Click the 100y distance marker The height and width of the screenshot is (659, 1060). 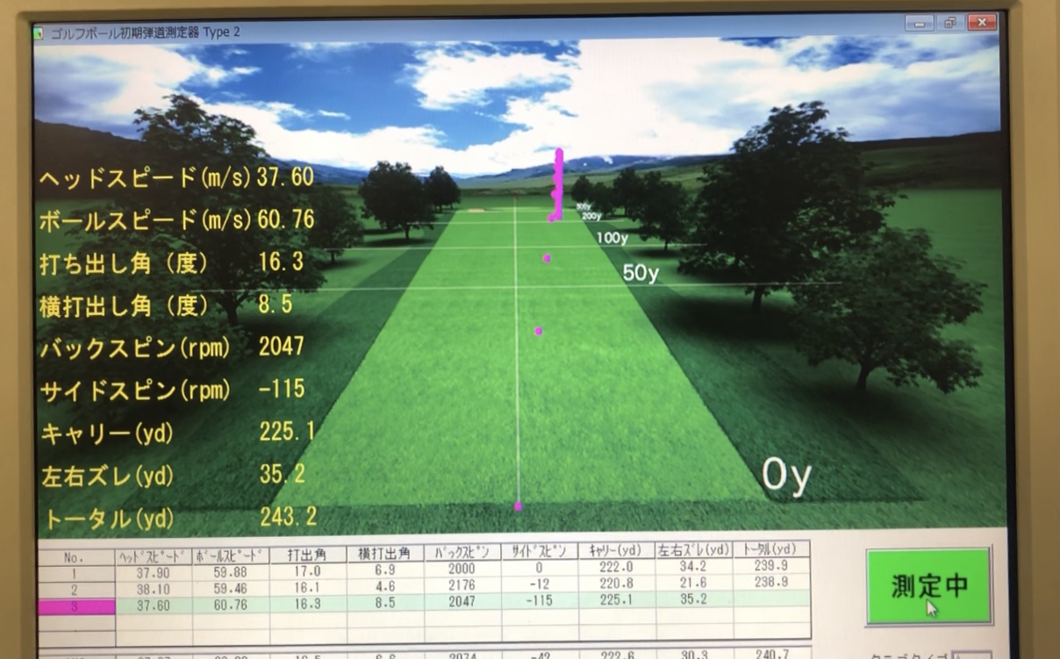point(612,237)
